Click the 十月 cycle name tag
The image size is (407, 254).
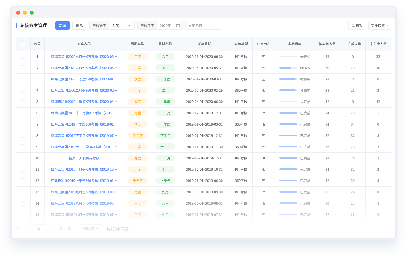click(165, 169)
